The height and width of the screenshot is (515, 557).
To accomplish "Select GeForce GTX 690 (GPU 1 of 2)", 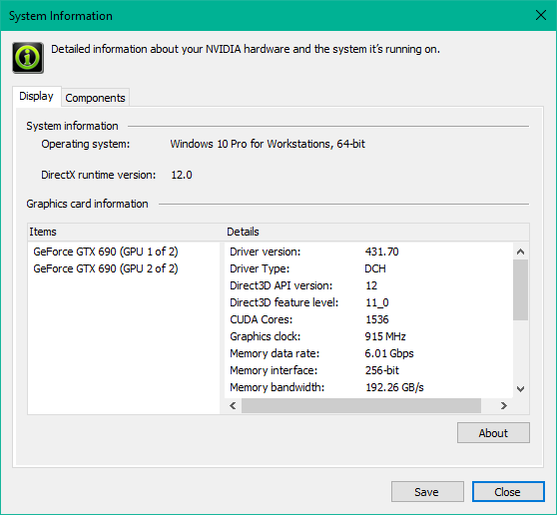I will 106,252.
